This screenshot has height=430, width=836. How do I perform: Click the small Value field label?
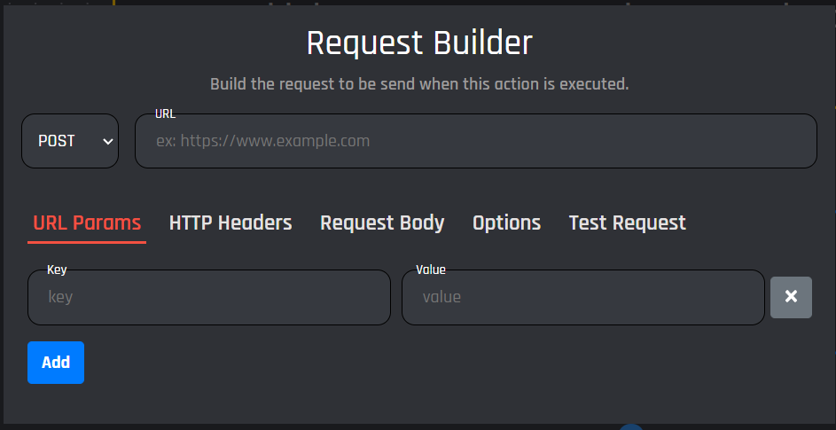tap(431, 270)
